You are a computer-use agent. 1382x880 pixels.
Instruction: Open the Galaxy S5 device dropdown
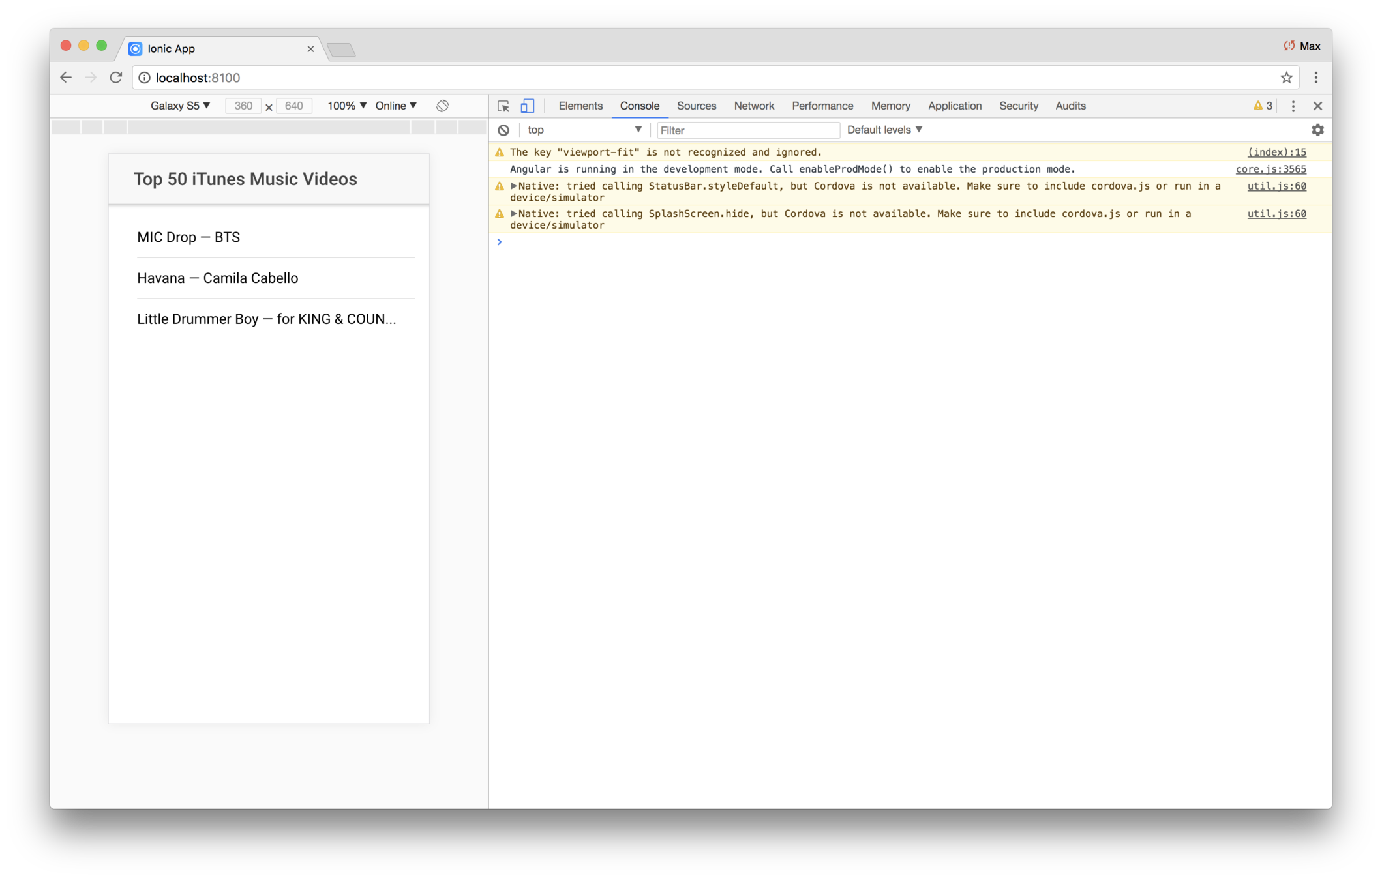[180, 106]
